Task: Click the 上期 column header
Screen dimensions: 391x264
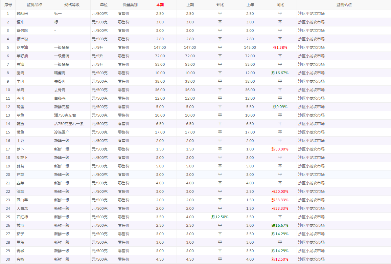Action: [190, 5]
